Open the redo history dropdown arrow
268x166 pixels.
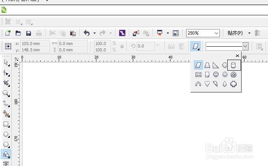[x=110, y=33]
